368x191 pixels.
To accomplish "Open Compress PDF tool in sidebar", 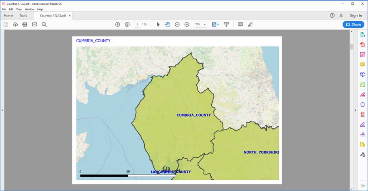I will click(x=362, y=114).
